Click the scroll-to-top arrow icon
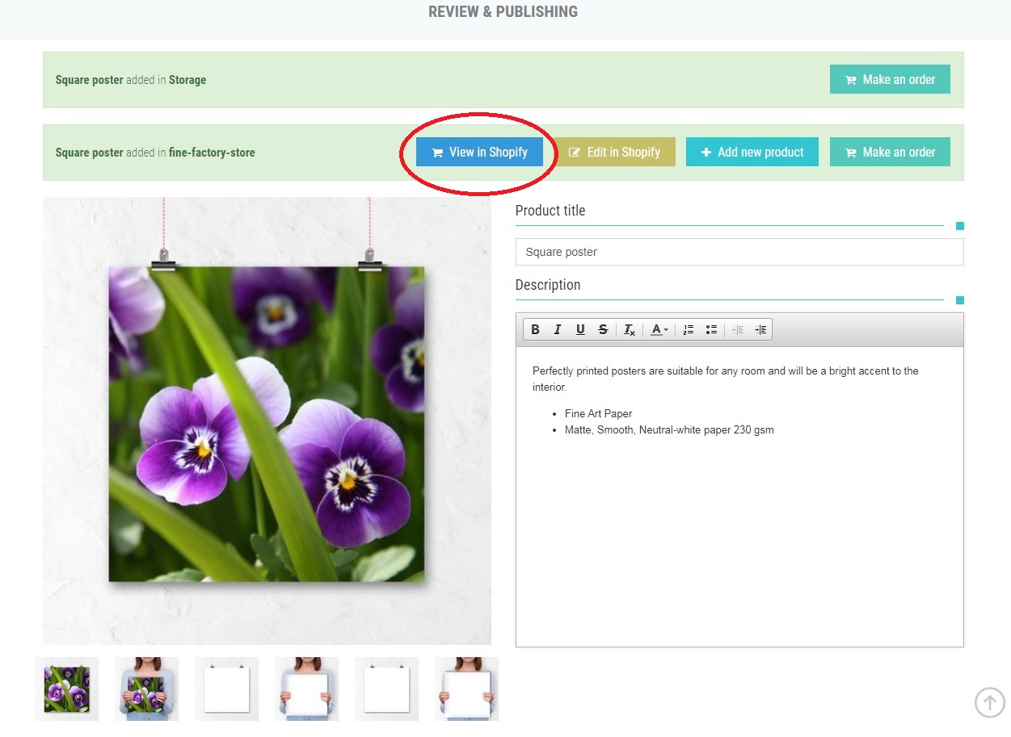Viewport: 1011px width, 737px height. [990, 702]
